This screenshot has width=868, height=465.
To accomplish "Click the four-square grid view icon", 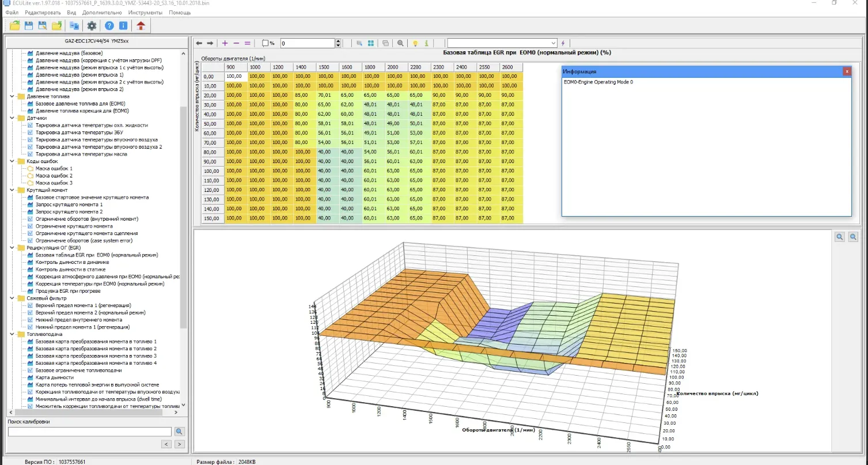I will click(371, 43).
